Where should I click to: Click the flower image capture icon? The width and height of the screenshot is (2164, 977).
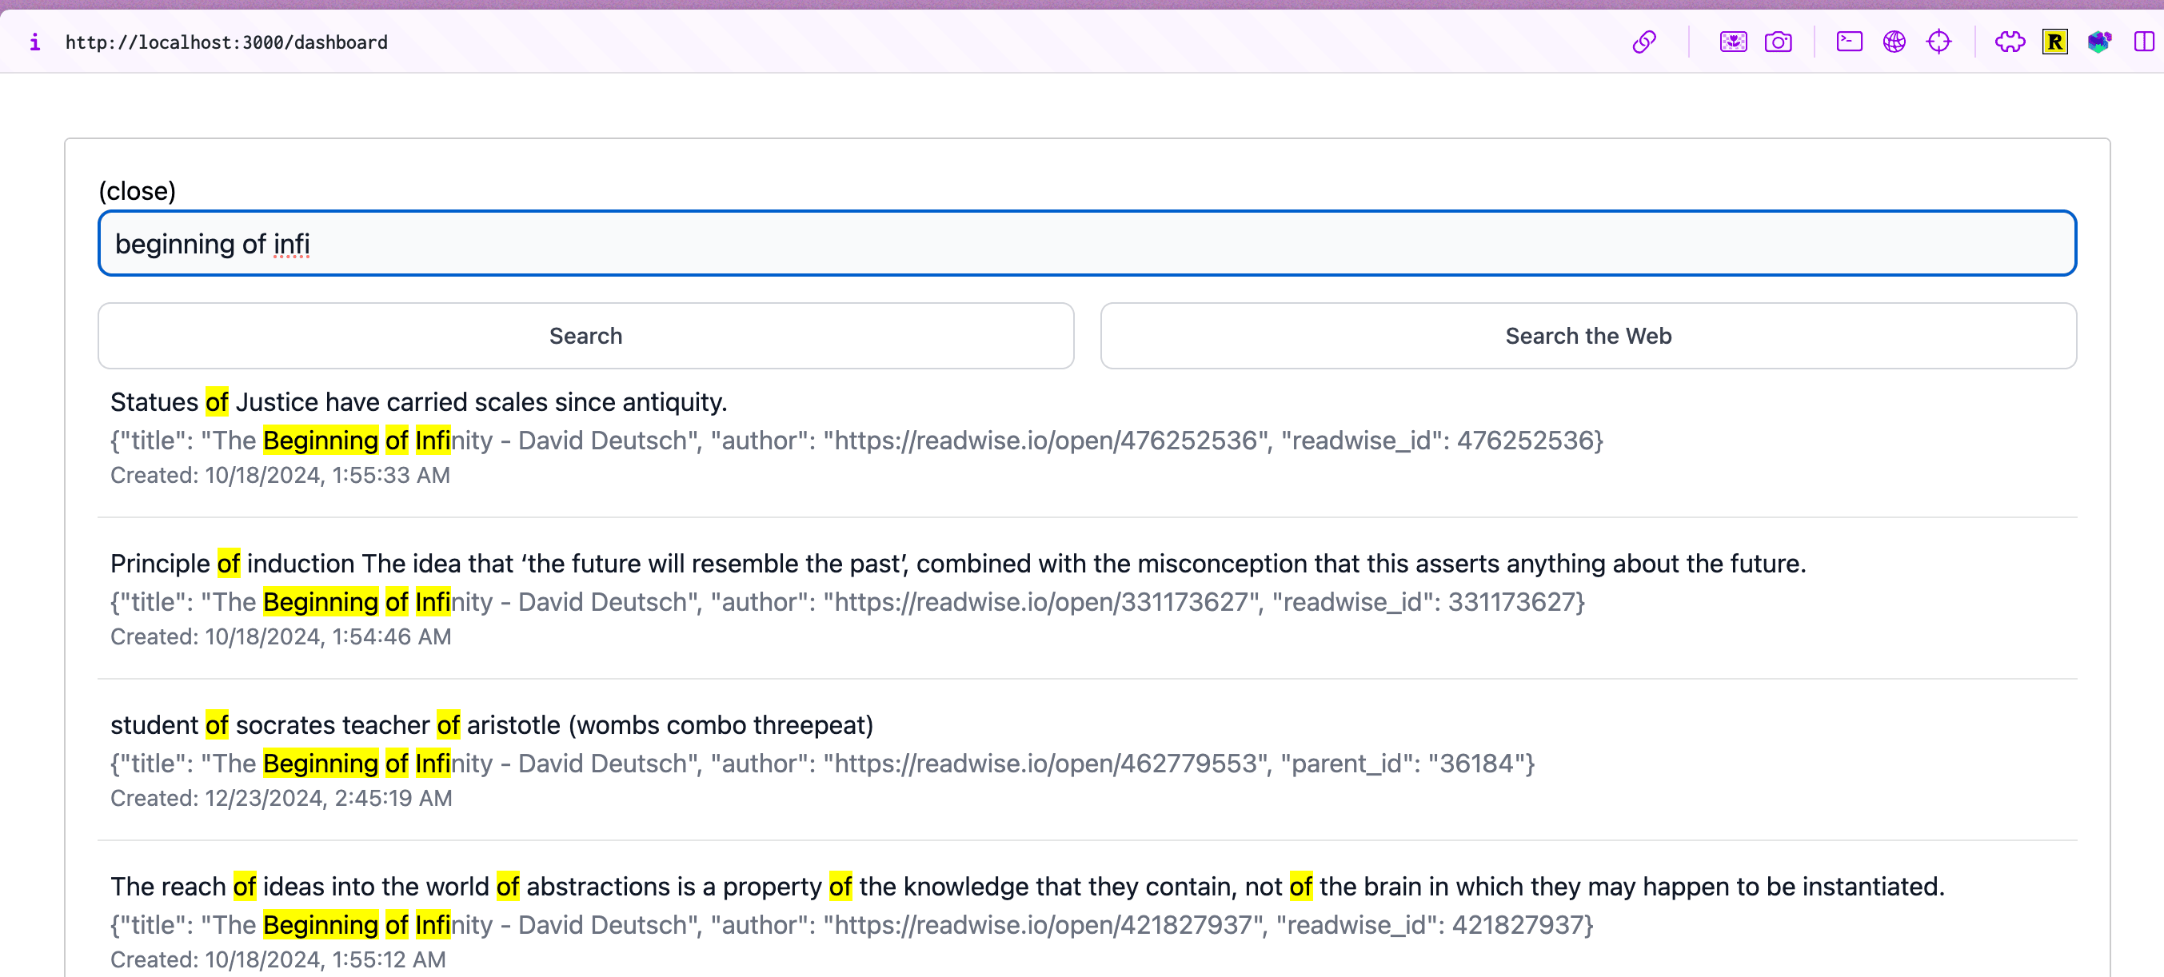click(1733, 41)
